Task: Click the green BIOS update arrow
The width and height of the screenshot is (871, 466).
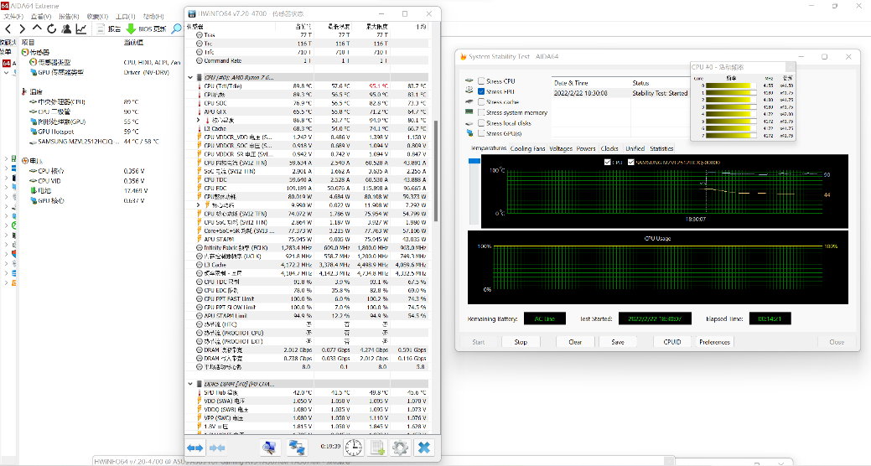Action: click(131, 28)
